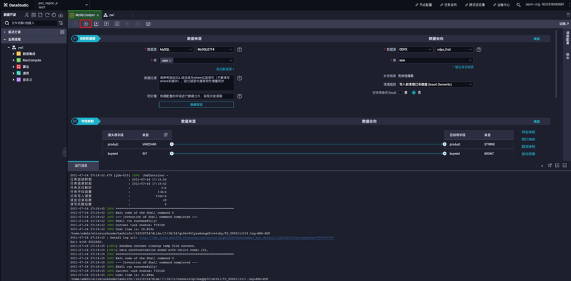Screen dimensions: 571x281
Task: Switch to the yw1 tab
Action: pyautogui.click(x=110, y=14)
